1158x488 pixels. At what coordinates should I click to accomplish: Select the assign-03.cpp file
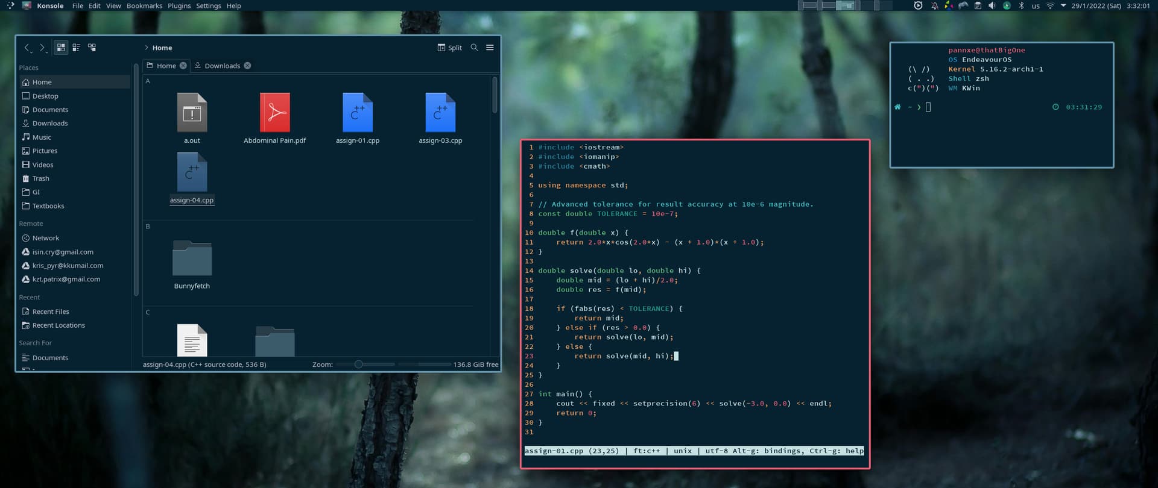(x=440, y=113)
